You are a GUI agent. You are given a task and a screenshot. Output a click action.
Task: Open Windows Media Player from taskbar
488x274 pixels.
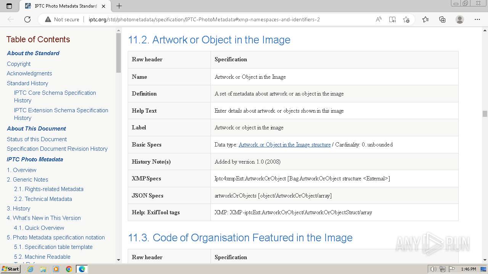(x=56, y=269)
